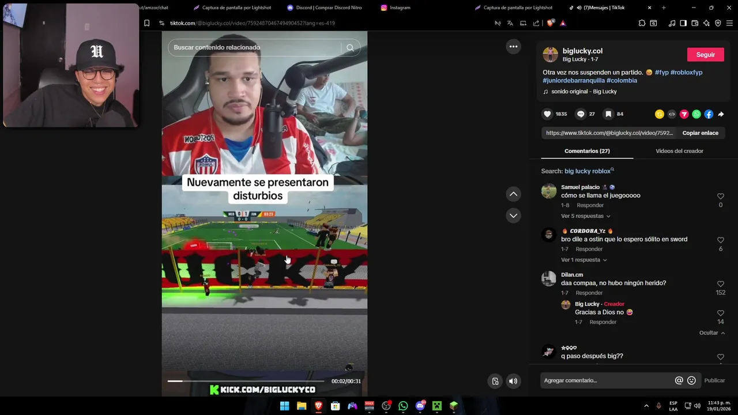Show hidden system tray icons chevron
The width and height of the screenshot is (738, 415).
click(646, 406)
